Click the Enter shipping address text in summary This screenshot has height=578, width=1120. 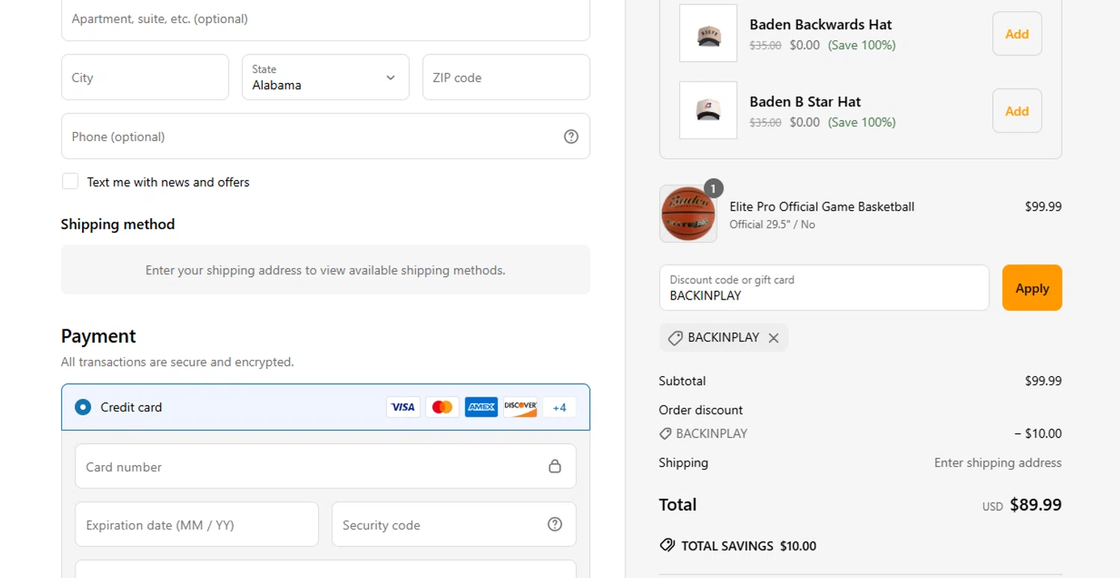998,463
